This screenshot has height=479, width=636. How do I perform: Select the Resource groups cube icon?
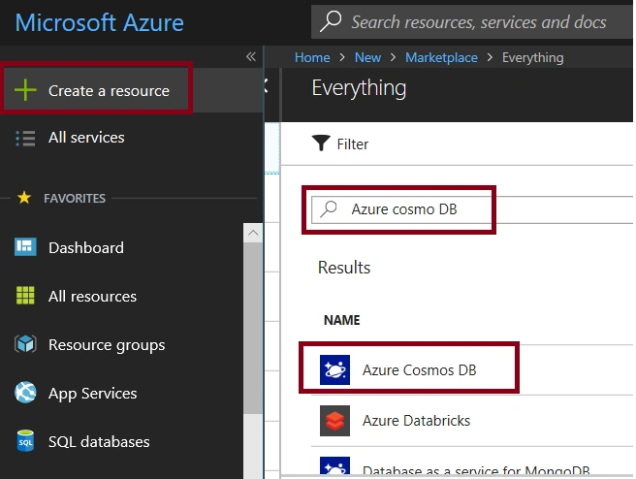[25, 344]
